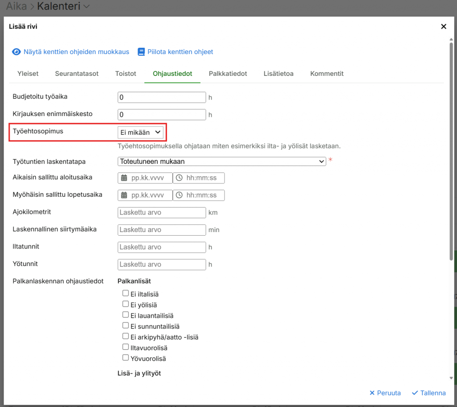This screenshot has height=407, width=457.
Task: Check the Yövuorolisä option
Action: point(125,358)
